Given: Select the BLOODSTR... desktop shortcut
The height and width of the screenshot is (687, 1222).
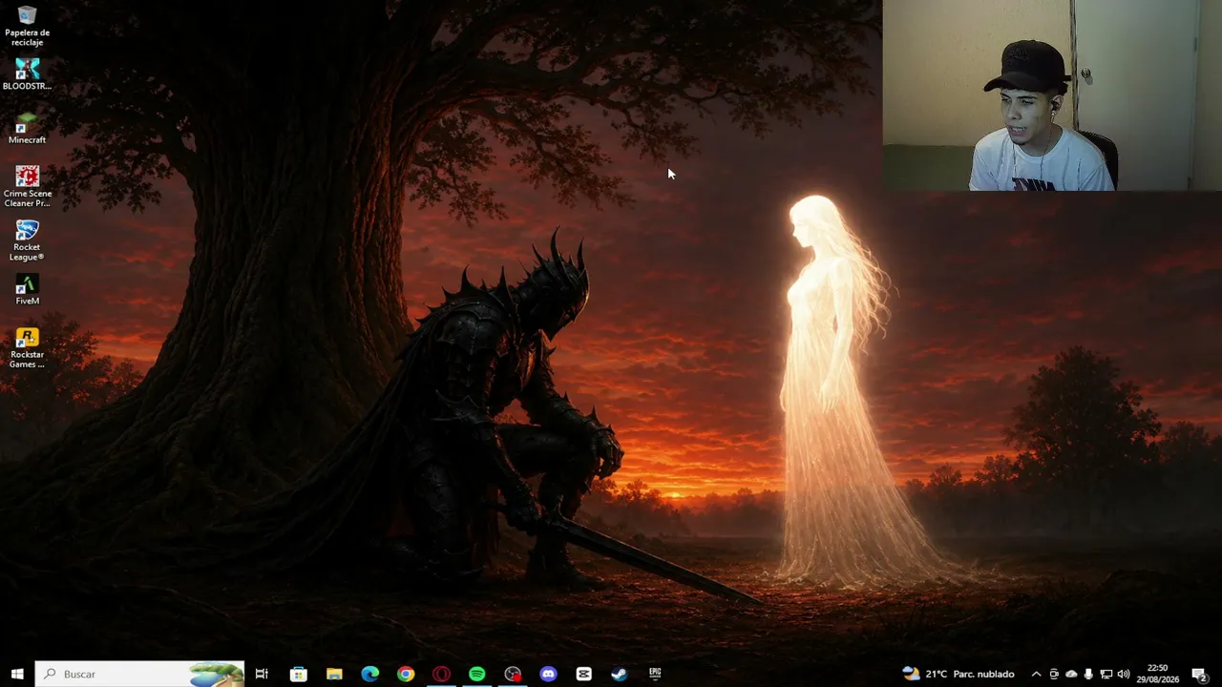Looking at the screenshot, I should [27, 74].
